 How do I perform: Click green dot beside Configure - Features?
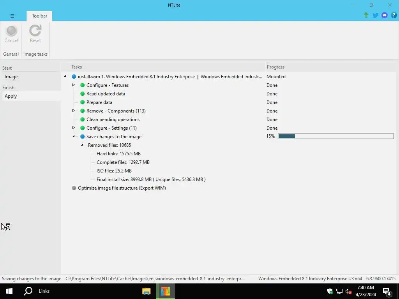83,85
